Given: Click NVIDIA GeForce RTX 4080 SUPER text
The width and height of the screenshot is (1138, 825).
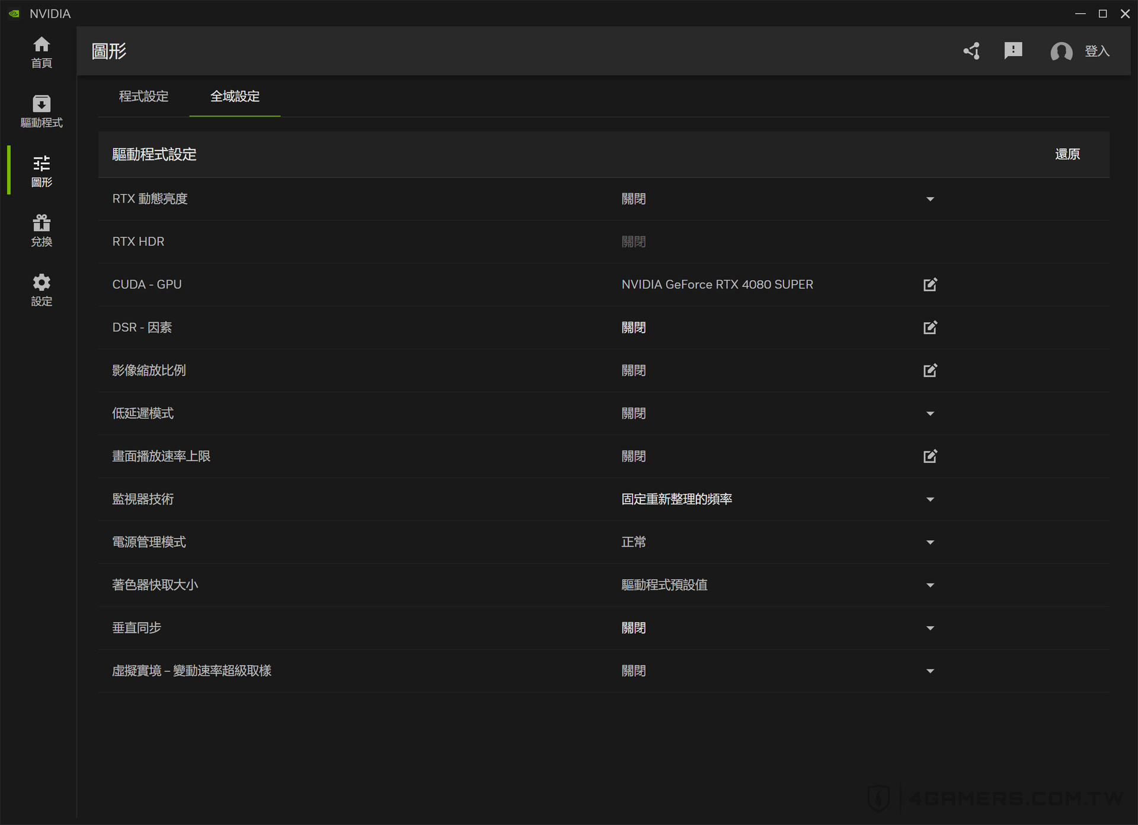Looking at the screenshot, I should (717, 285).
